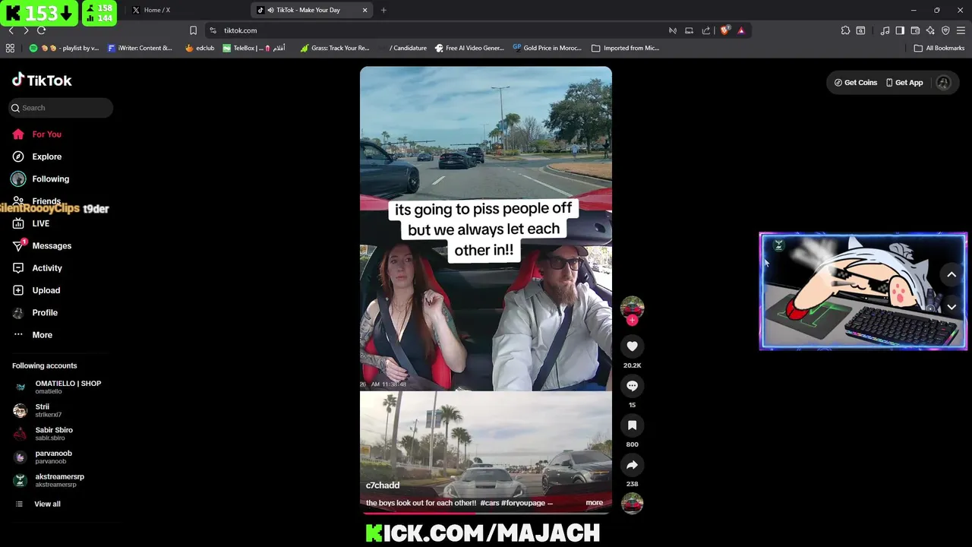Open parvanoob followed account
The image size is (972, 547).
43,457
